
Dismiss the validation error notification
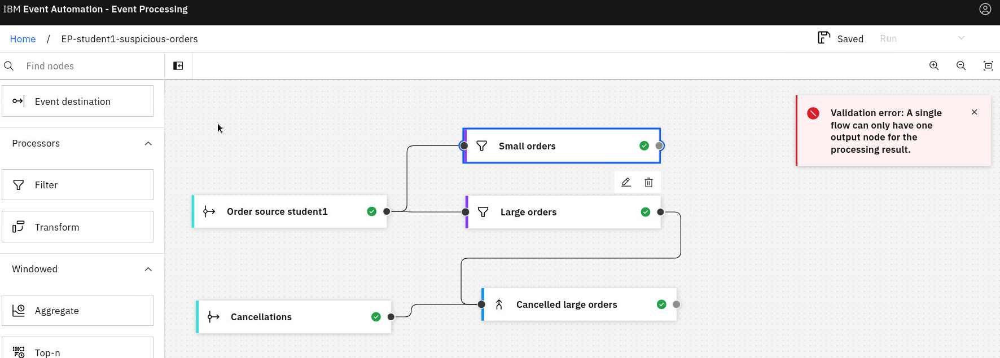pos(974,112)
